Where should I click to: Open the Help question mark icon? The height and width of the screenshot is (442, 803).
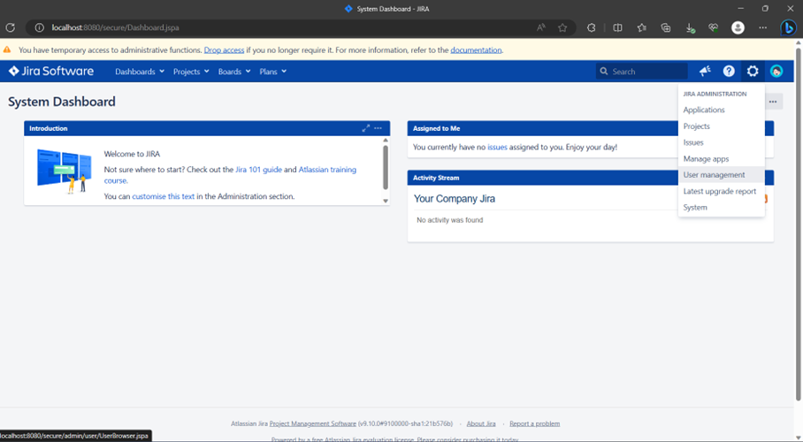pos(729,72)
